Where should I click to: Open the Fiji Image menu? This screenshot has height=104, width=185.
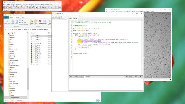13,5
